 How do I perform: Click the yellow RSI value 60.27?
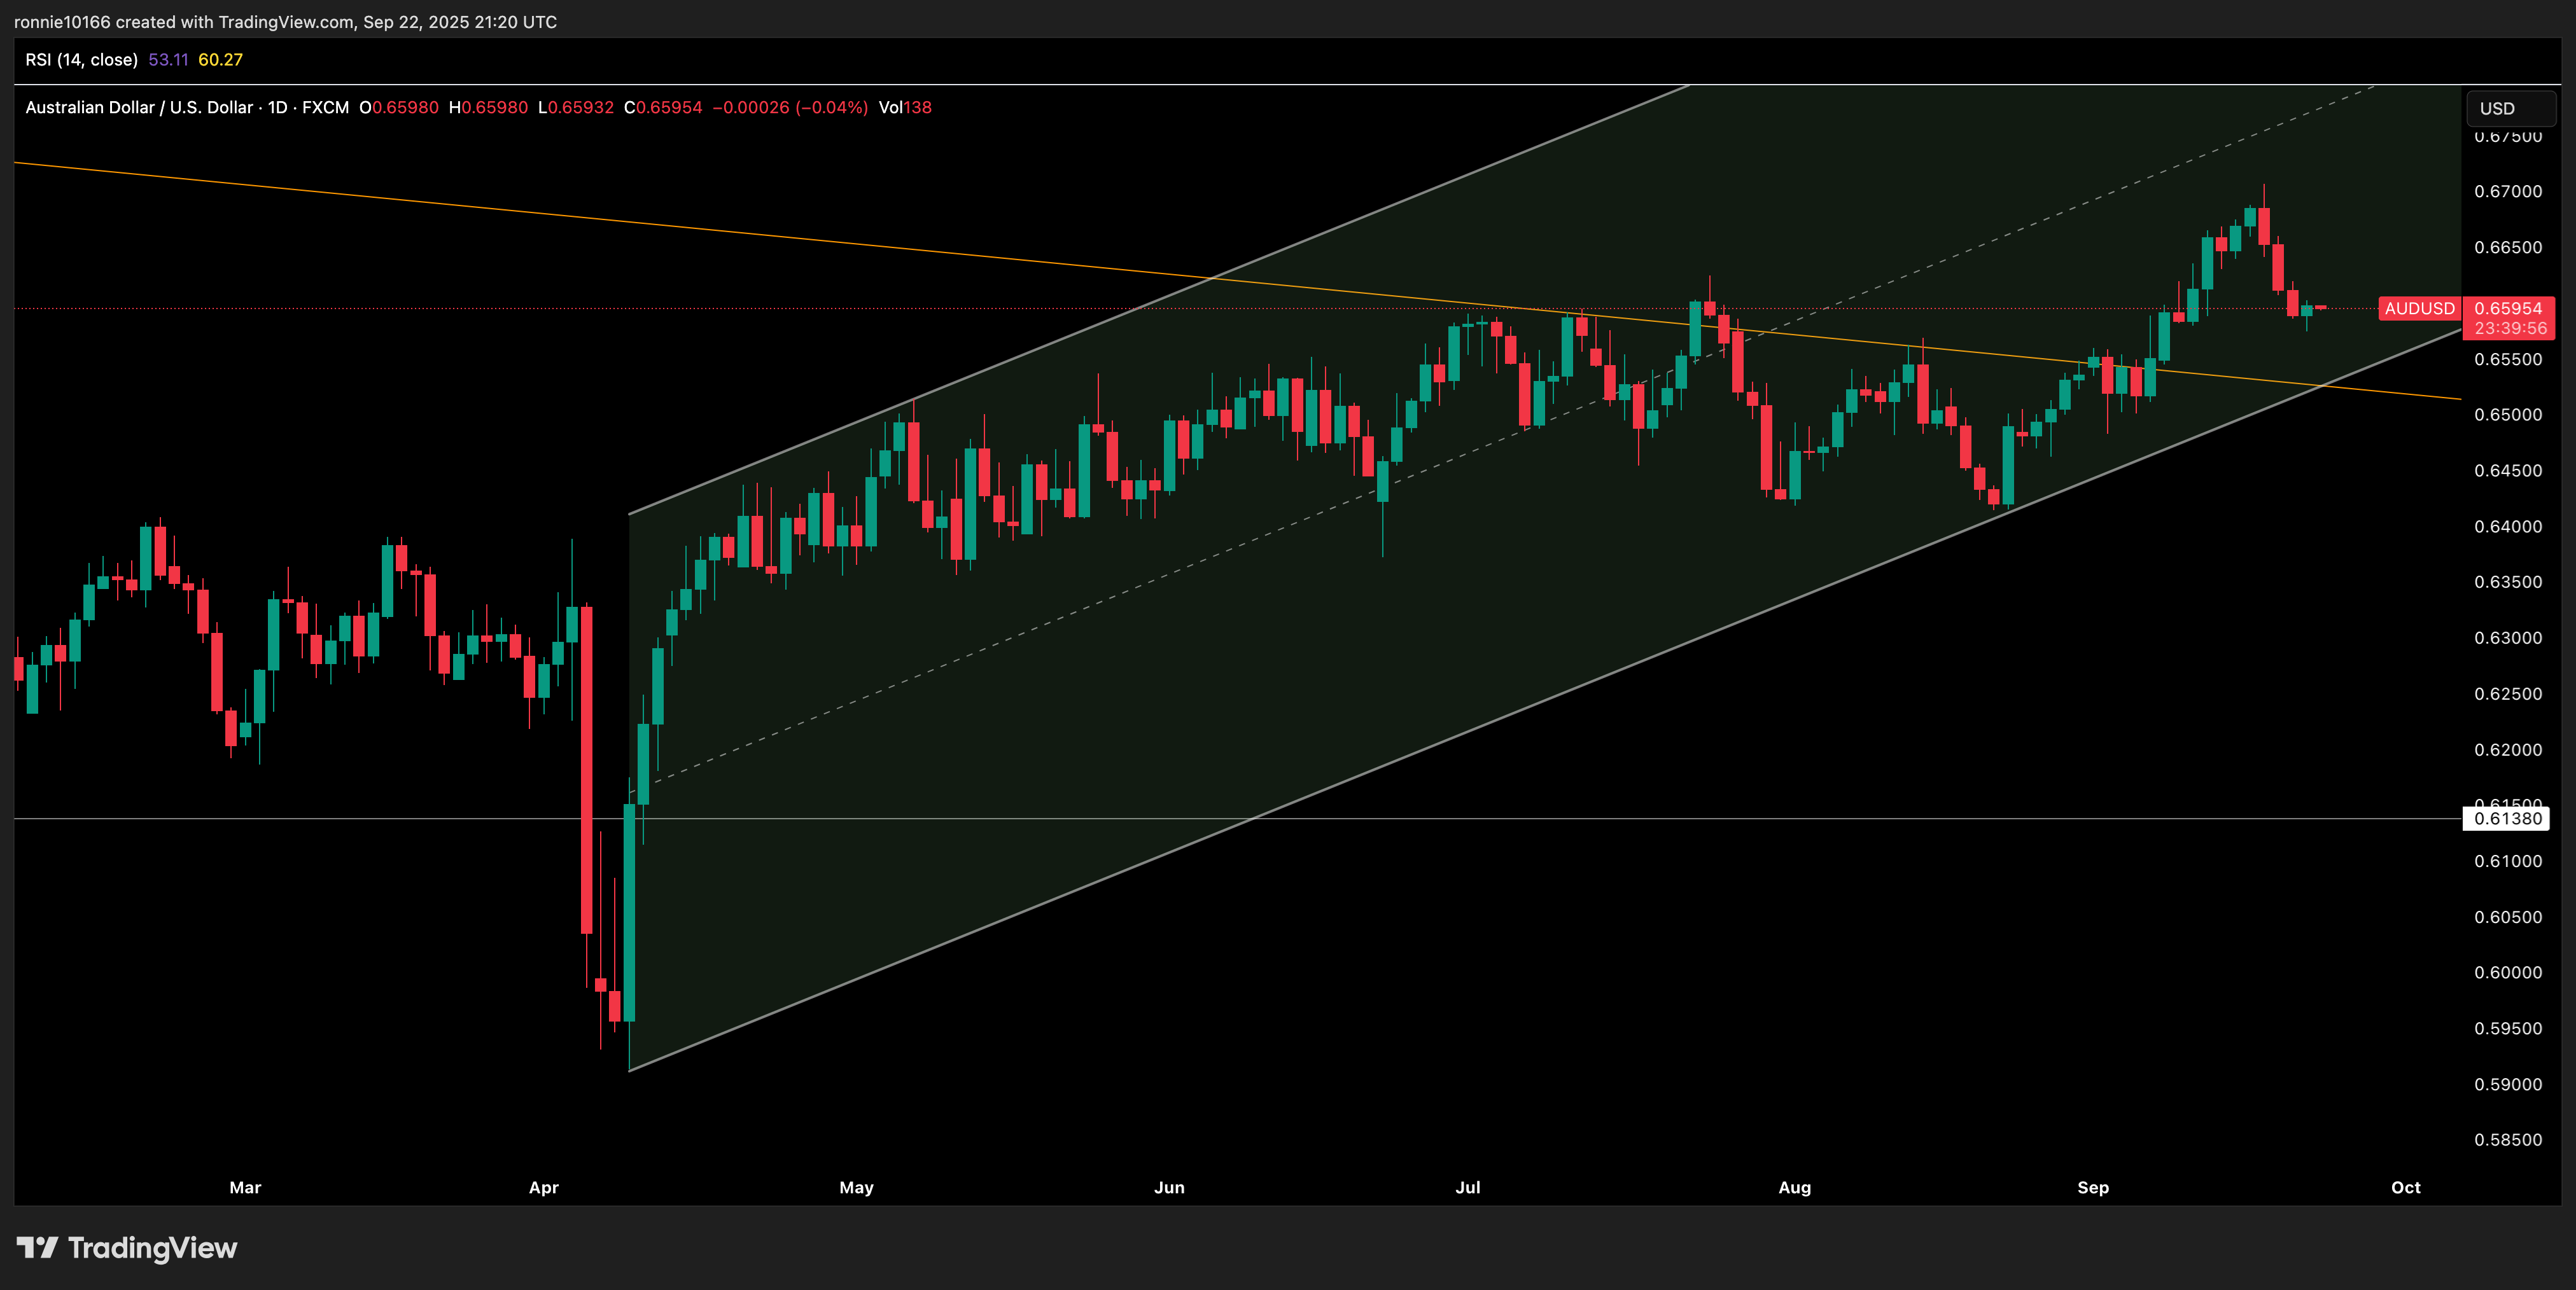pyautogui.click(x=220, y=60)
